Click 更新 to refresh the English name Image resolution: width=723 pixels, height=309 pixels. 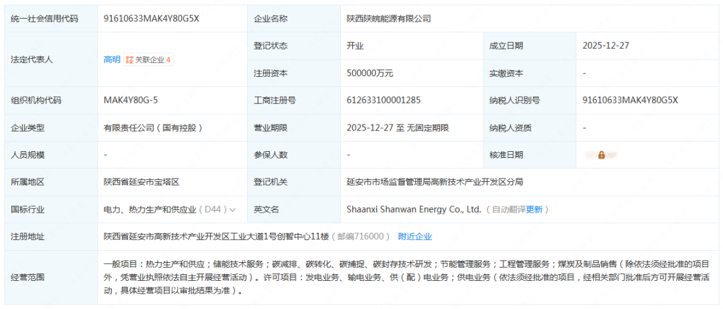tap(534, 209)
